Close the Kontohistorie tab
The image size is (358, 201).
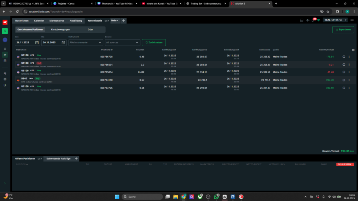108,21
